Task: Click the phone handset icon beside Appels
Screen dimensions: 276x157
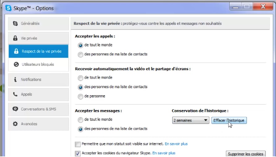Action: coord(15,94)
